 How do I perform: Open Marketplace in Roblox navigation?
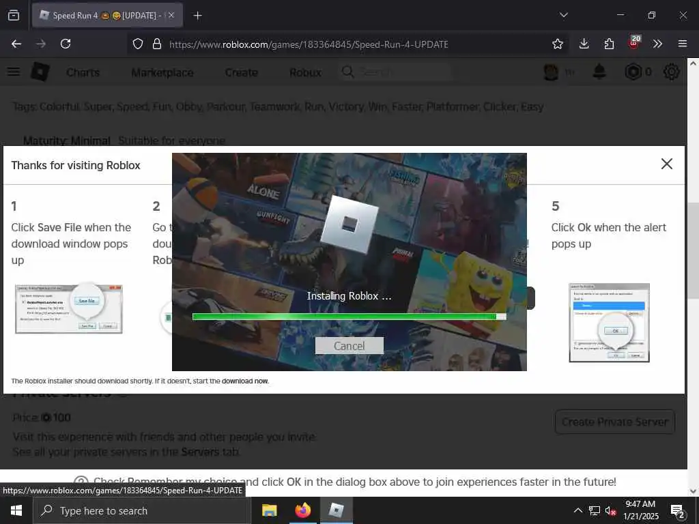point(162,72)
